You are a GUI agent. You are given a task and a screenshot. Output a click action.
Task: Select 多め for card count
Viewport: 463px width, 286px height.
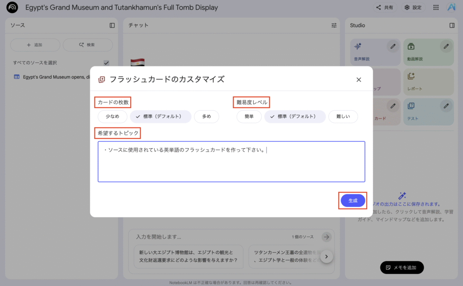pos(206,117)
